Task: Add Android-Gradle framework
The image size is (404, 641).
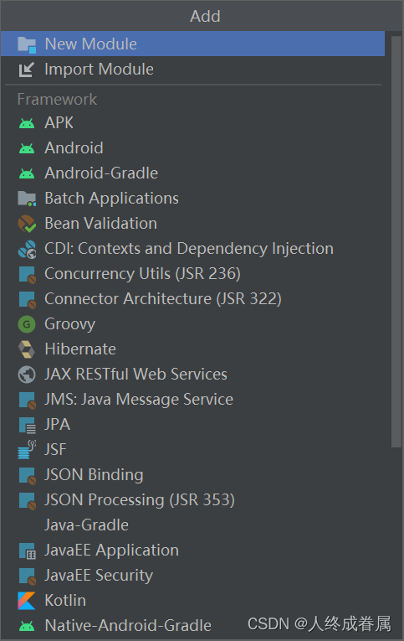Action: pos(101,173)
